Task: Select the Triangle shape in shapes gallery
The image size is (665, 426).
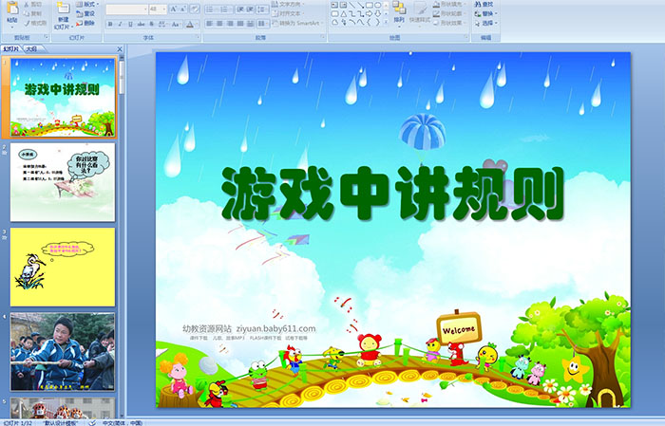Action: [344, 14]
